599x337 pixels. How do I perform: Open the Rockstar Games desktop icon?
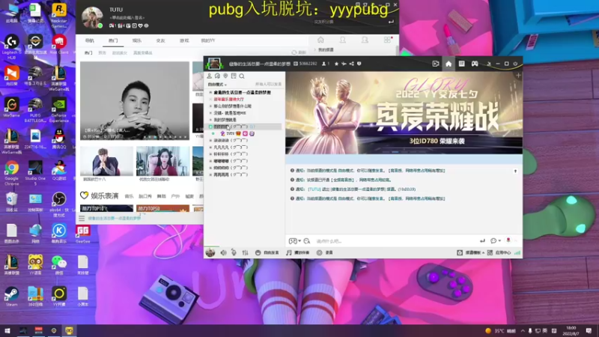(59, 16)
